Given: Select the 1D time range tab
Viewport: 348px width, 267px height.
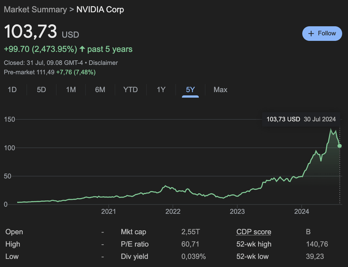Looking at the screenshot, I should (12, 90).
